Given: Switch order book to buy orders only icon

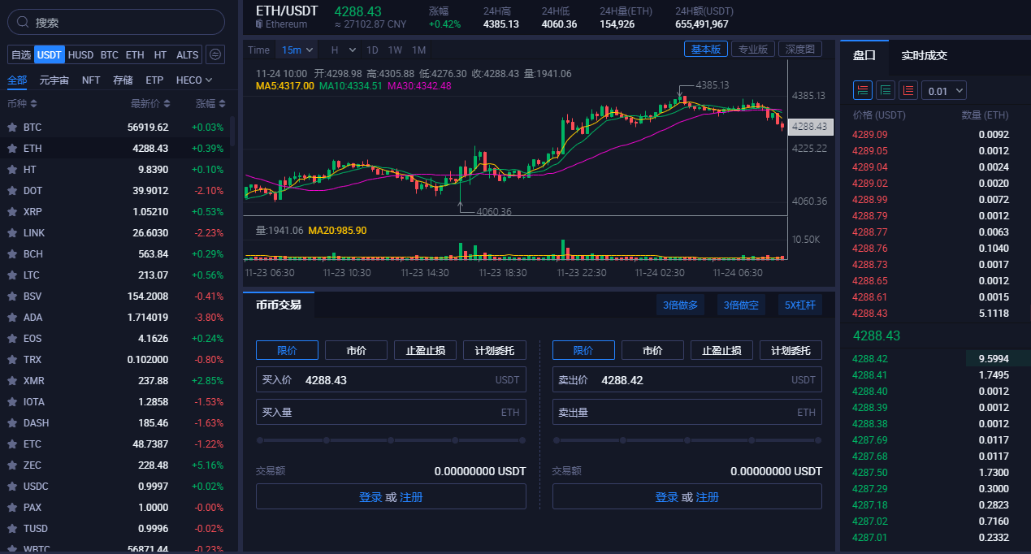Looking at the screenshot, I should 885,89.
